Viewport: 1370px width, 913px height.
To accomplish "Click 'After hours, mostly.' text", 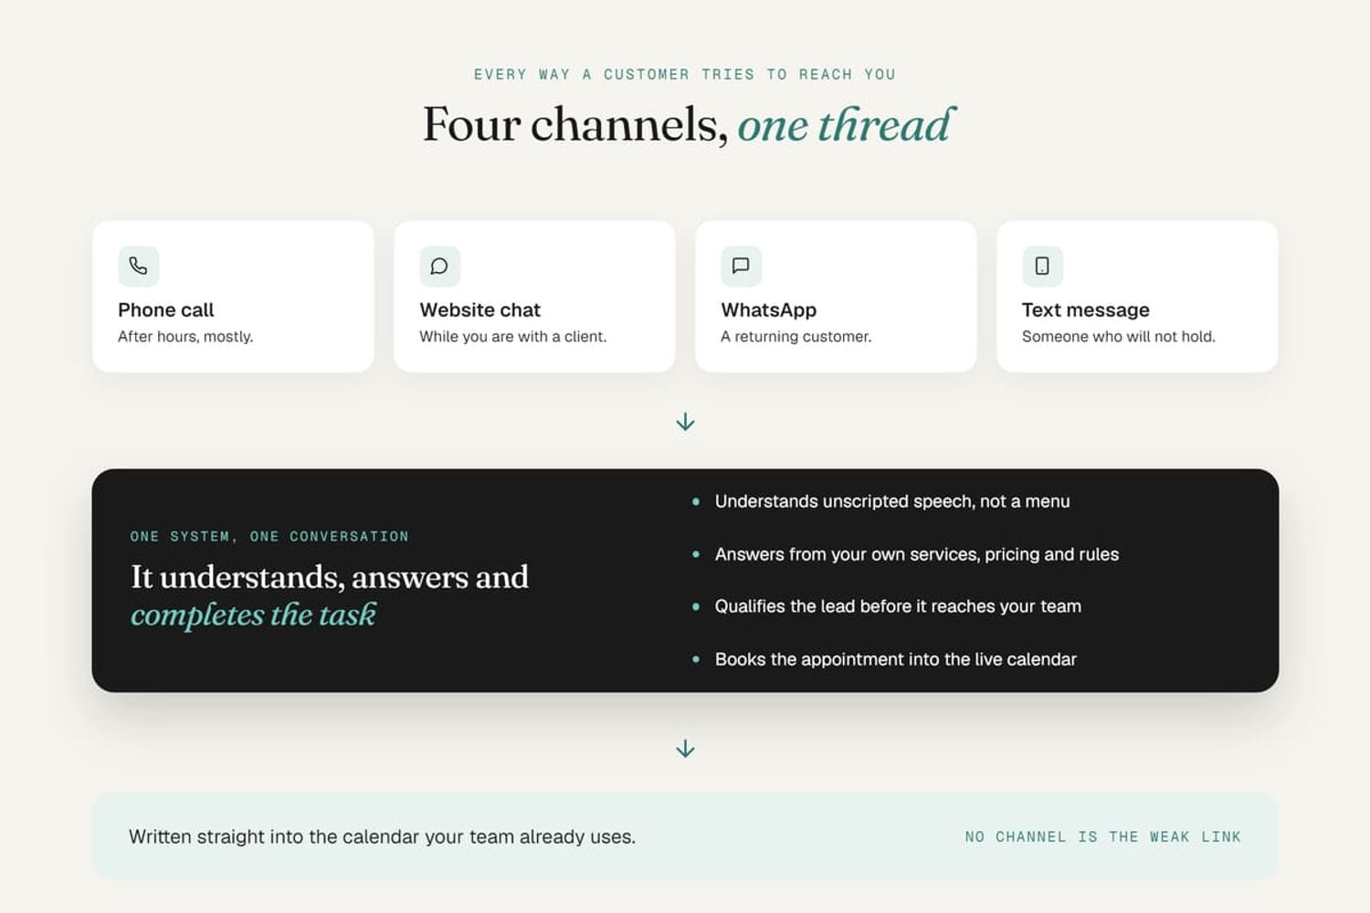I will click(x=185, y=337).
